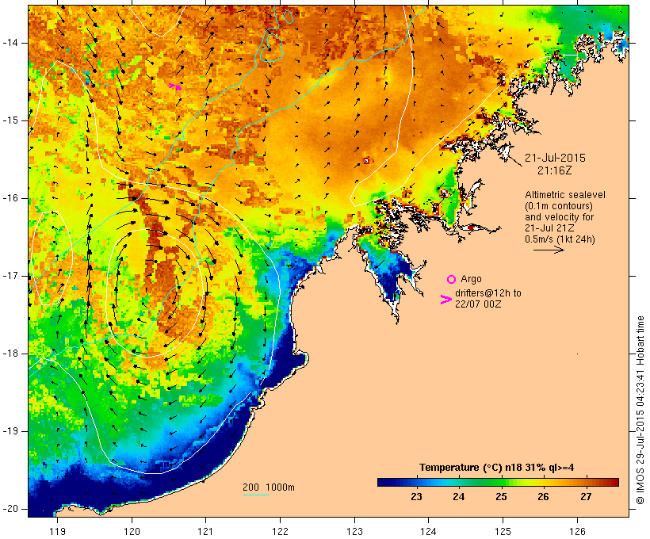This screenshot has width=650, height=539.
Task: Click the longitude axis label '119'
Action: coord(57,531)
